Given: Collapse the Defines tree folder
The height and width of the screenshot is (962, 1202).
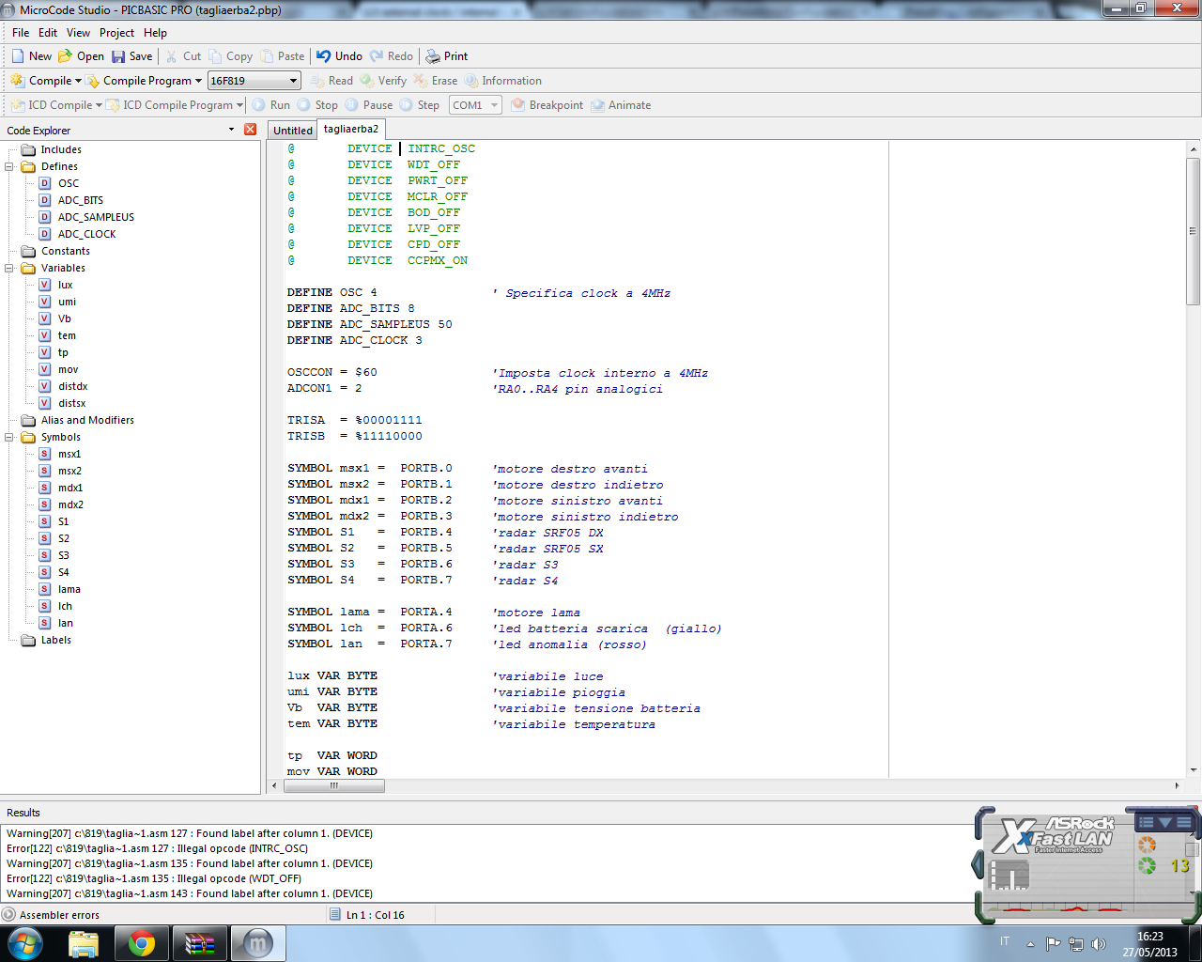Looking at the screenshot, I should click(x=9, y=166).
